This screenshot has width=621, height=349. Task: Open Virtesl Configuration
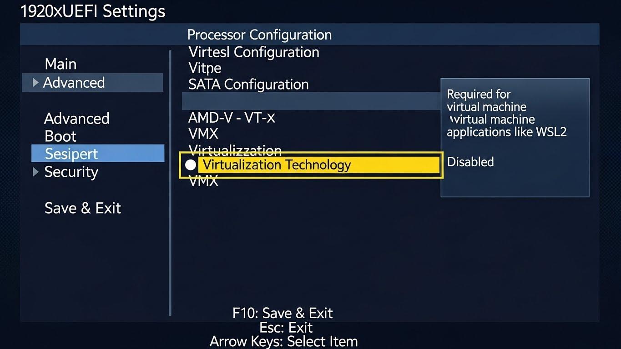[253, 52]
